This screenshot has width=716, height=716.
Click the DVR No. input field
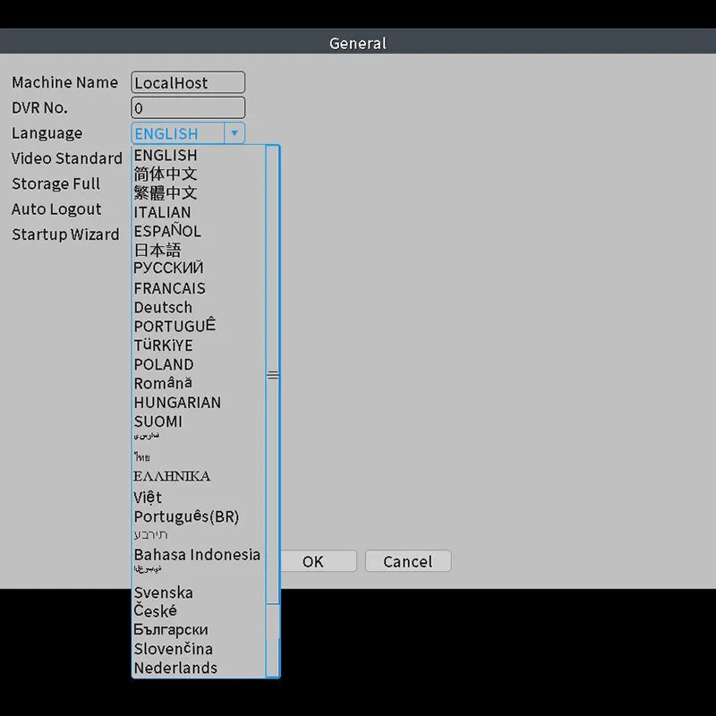(x=188, y=108)
